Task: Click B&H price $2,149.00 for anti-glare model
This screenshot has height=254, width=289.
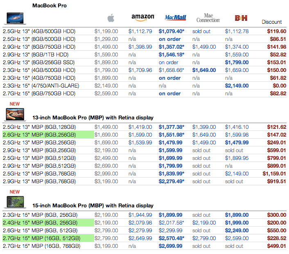Action: tap(237, 86)
